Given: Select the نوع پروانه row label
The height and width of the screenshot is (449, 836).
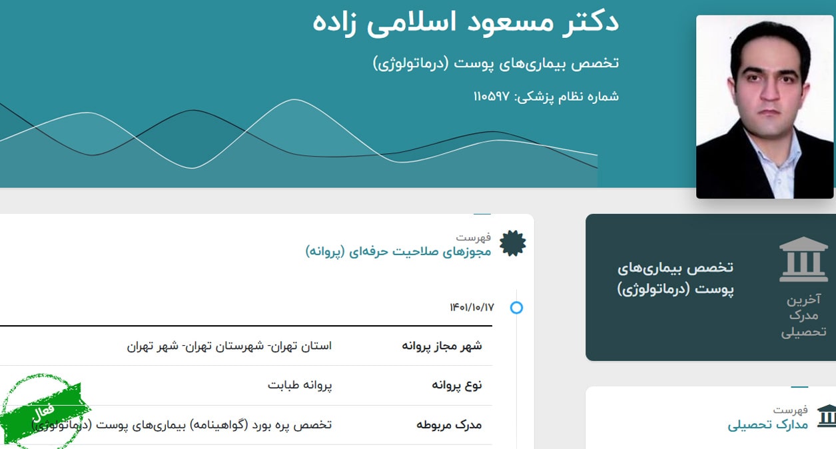Looking at the screenshot, I should click(456, 385).
